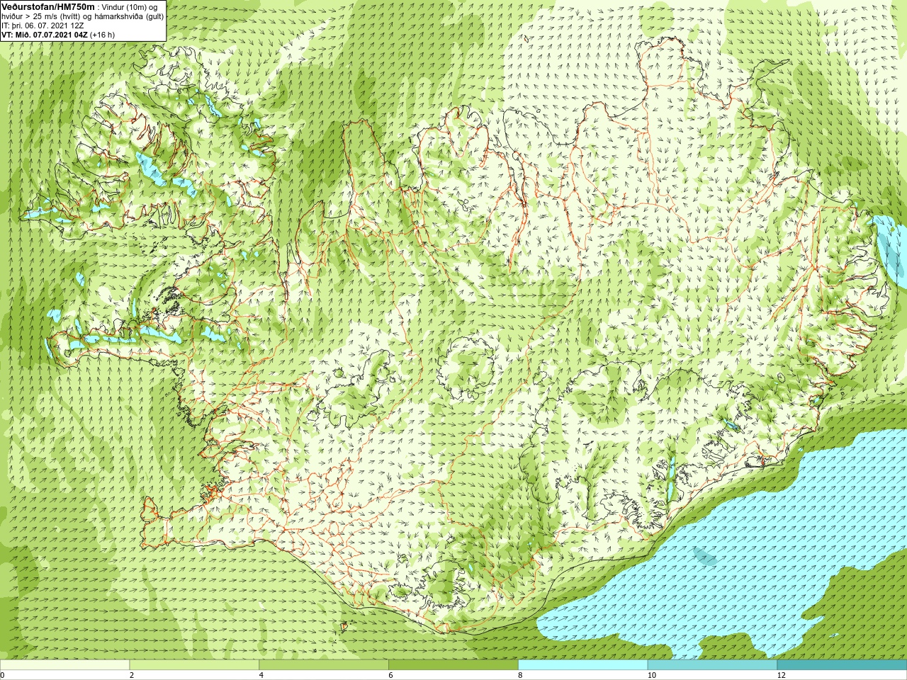907x680 pixels.
Task: Click the 'IT: þri. 06. 07. 2021 12Z' line
Action: pyautogui.click(x=43, y=25)
